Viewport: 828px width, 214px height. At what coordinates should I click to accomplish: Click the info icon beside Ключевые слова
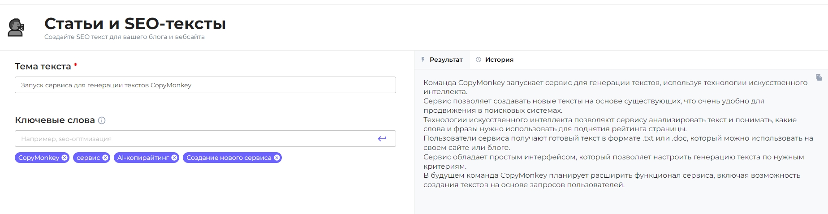pyautogui.click(x=102, y=120)
